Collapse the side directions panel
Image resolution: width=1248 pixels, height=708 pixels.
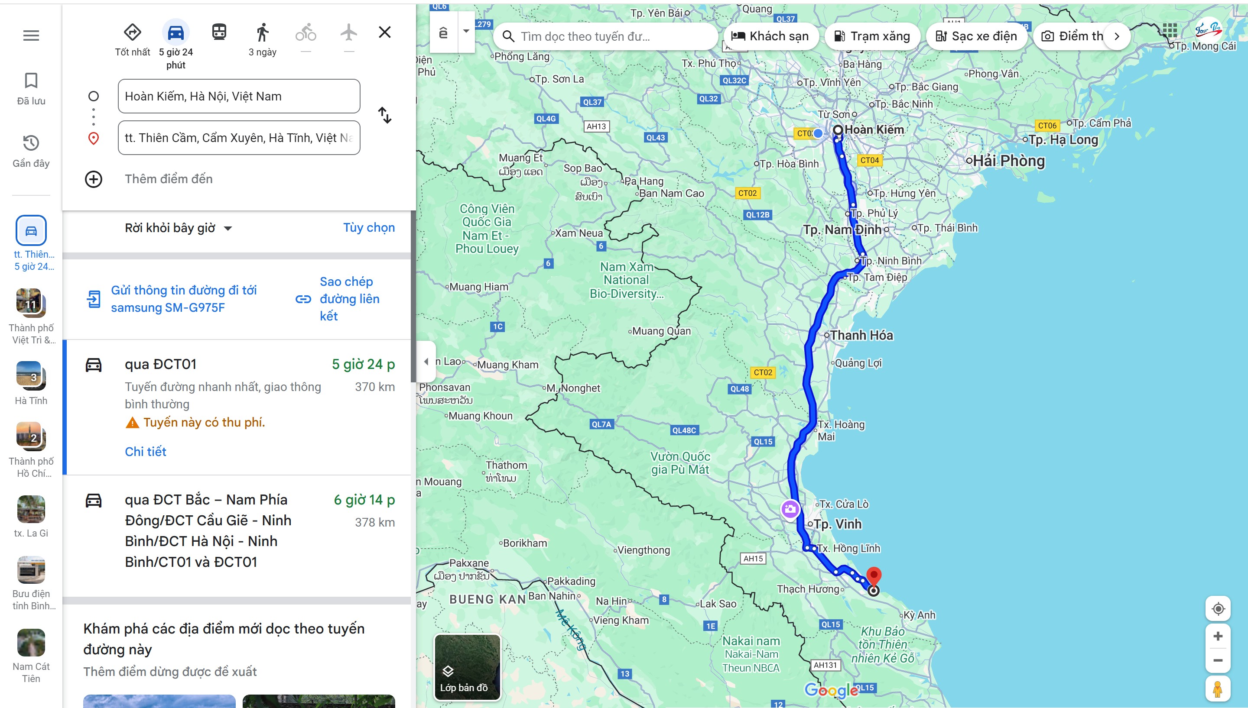pos(426,361)
